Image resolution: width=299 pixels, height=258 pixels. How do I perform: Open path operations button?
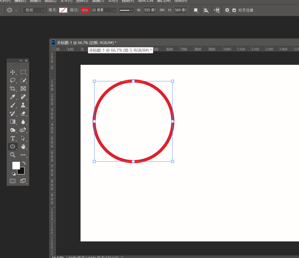pyautogui.click(x=196, y=10)
